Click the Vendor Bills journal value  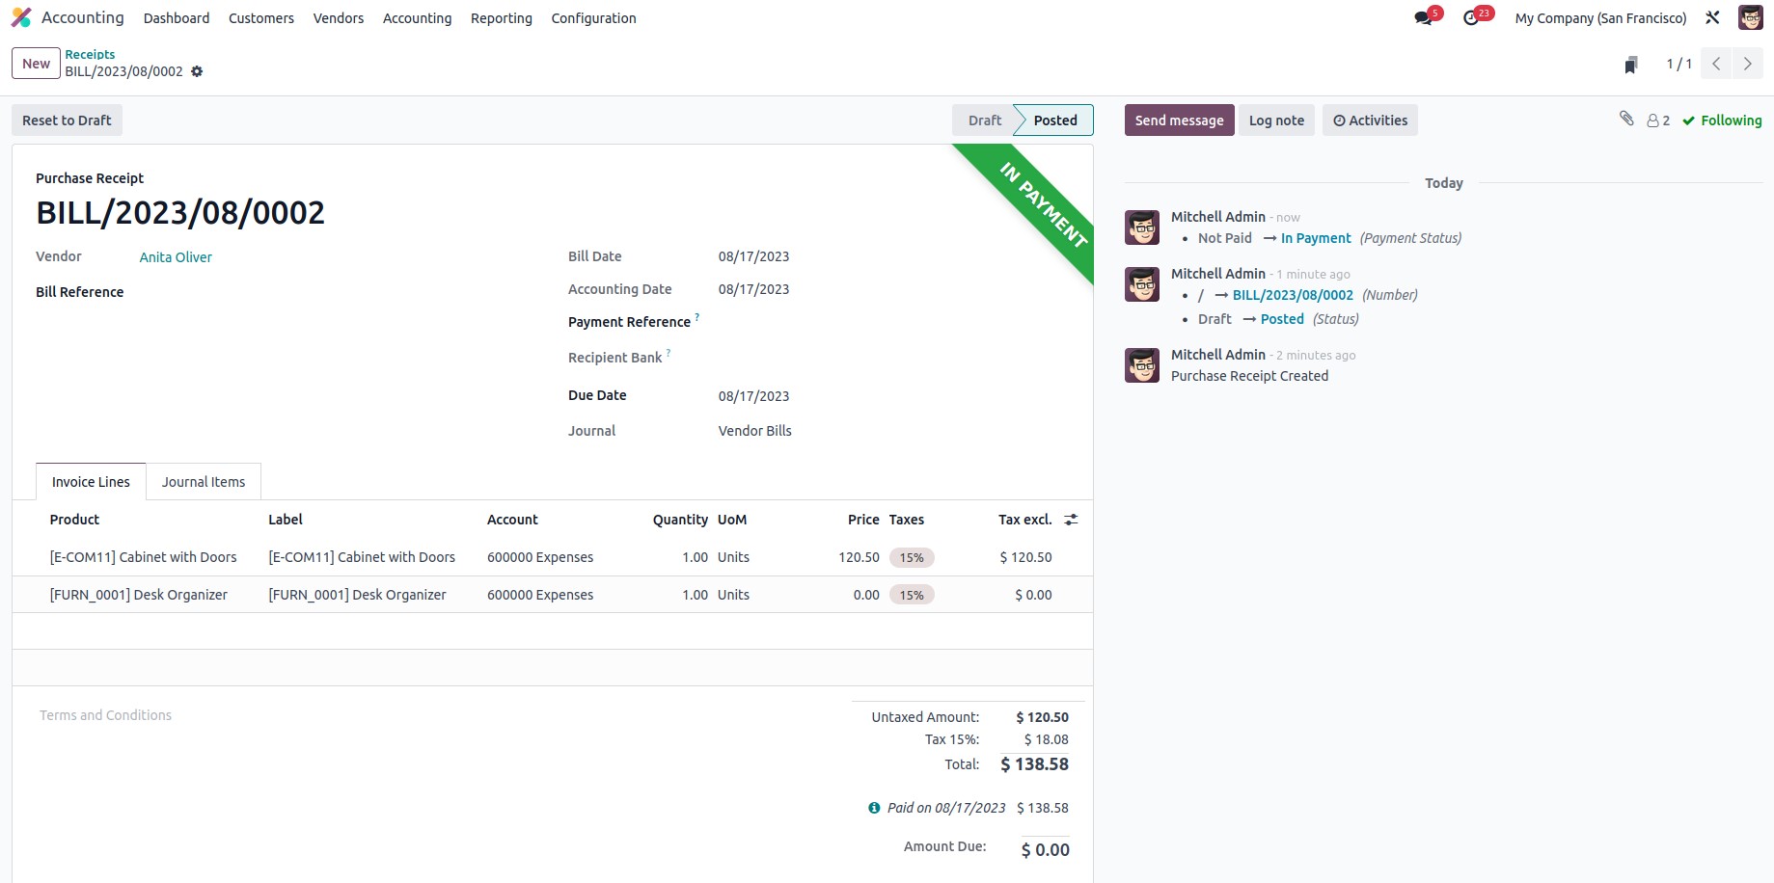click(754, 431)
